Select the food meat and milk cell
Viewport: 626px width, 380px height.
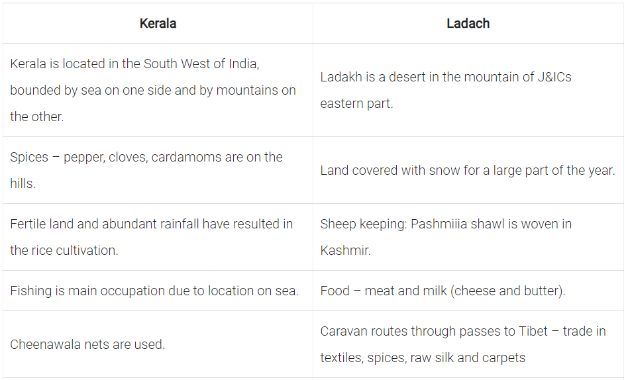[x=443, y=291]
